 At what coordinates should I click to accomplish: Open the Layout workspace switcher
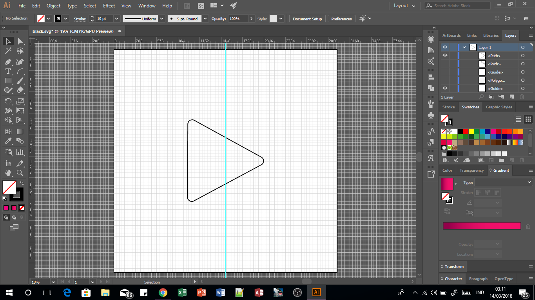tap(404, 6)
